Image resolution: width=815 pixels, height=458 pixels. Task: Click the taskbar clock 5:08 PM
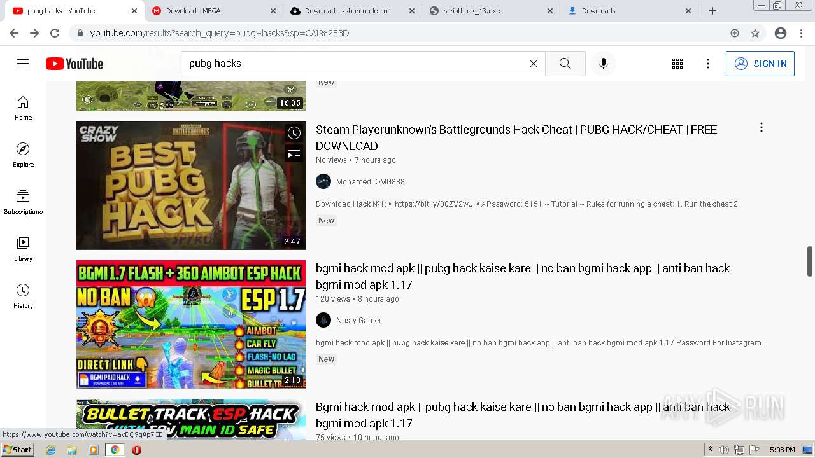[782, 450]
